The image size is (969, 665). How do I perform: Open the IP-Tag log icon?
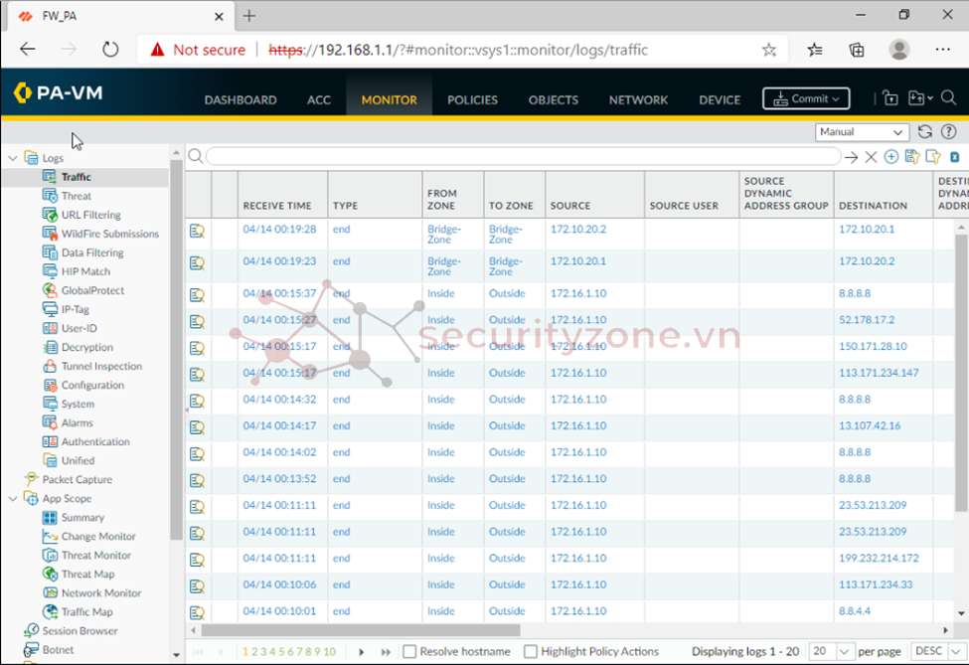coord(50,309)
